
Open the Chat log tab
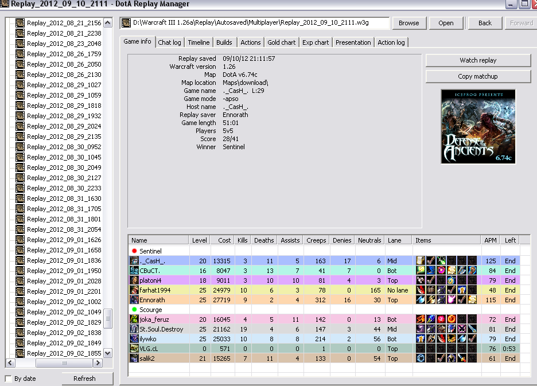[x=169, y=42]
